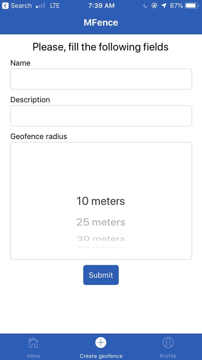Focus the Name input field

click(101, 79)
